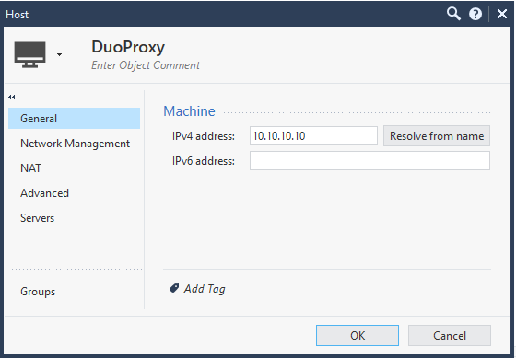Viewport: 516px width, 358px height.
Task: Open the Groups section
Action: (38, 292)
